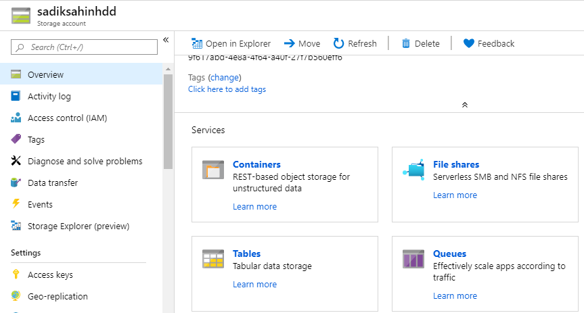Click the Move button label
The width and height of the screenshot is (584, 313).
point(309,43)
